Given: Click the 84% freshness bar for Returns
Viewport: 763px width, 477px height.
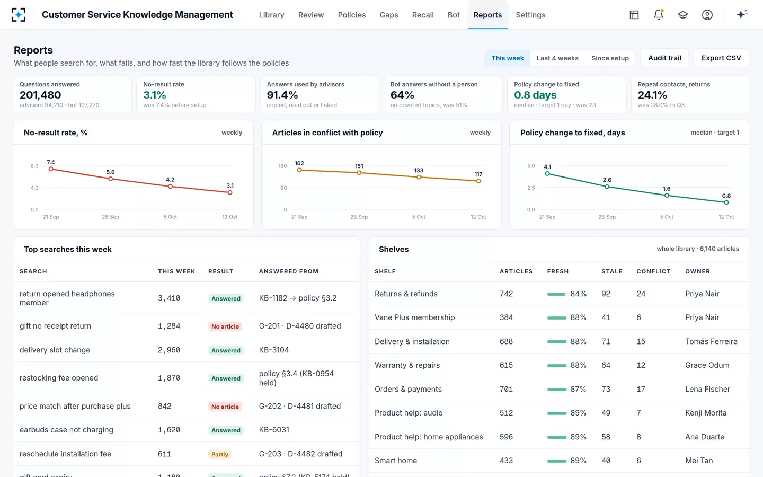Looking at the screenshot, I should coord(556,294).
